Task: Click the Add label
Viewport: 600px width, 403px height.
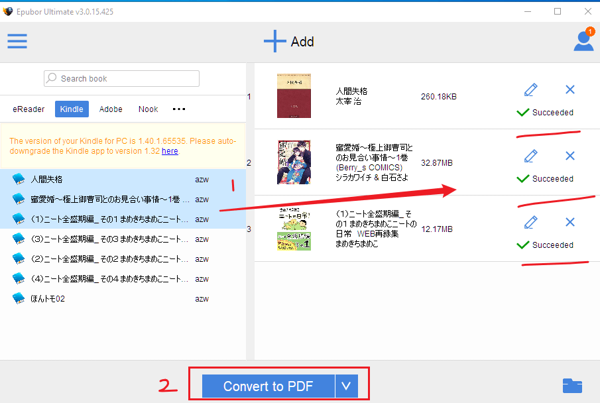Action: [x=302, y=41]
